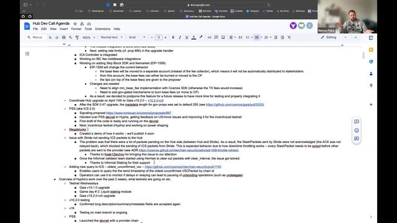Insert an image from the toolbar
397x223 pixels.
223,37
